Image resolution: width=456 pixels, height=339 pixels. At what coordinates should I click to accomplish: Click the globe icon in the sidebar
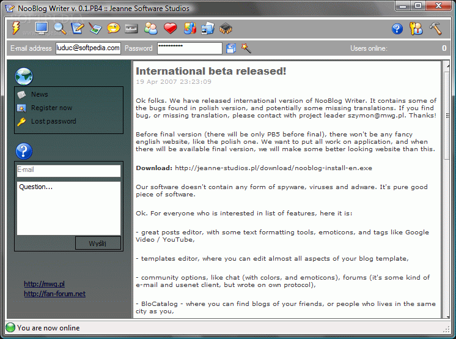[24, 76]
